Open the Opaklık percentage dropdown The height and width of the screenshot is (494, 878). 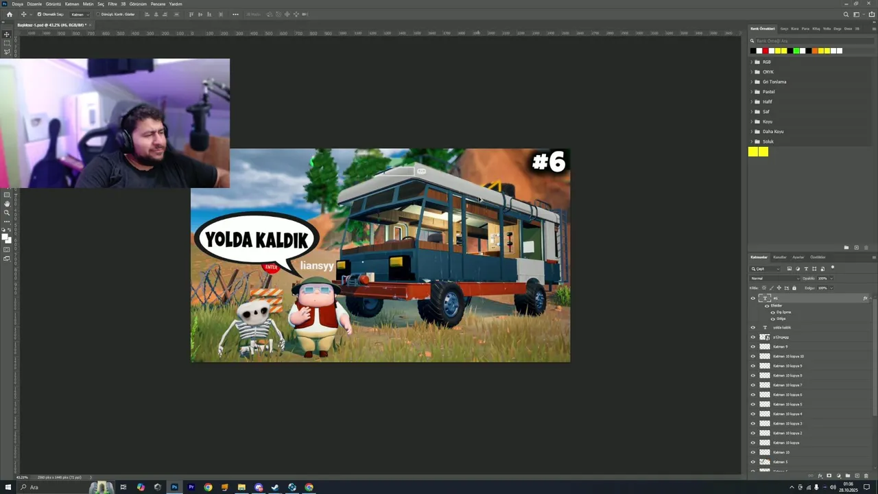pyautogui.click(x=831, y=279)
